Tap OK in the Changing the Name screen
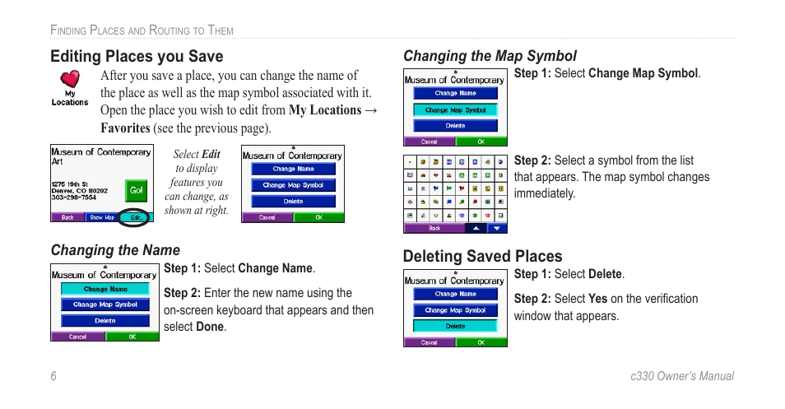Screen dimensions: 785x409 click(x=132, y=337)
